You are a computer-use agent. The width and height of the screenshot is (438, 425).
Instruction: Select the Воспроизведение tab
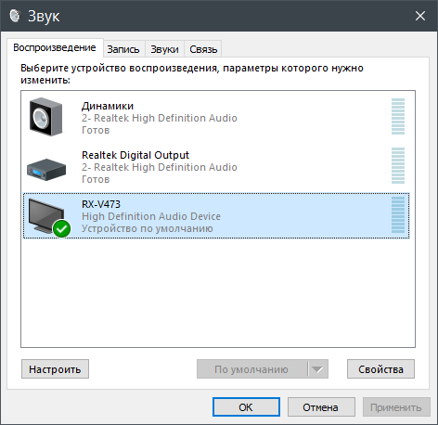pos(55,48)
